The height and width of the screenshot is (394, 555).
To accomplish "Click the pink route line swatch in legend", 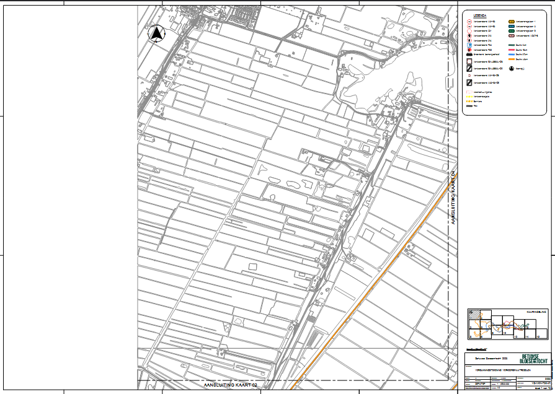I will [512, 50].
